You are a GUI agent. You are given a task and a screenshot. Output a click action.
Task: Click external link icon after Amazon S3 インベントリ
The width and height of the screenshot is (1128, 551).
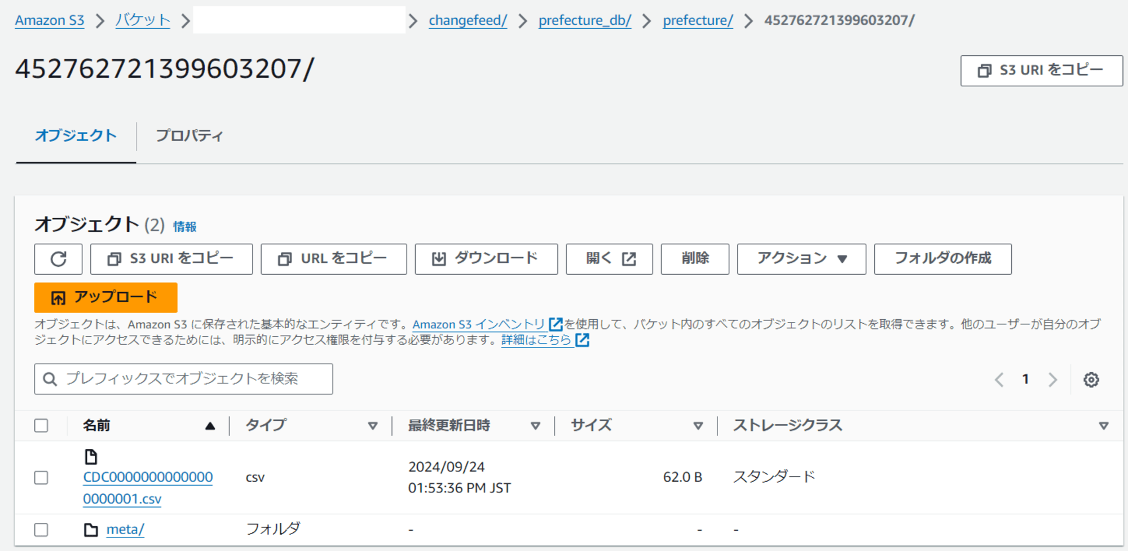(x=556, y=324)
